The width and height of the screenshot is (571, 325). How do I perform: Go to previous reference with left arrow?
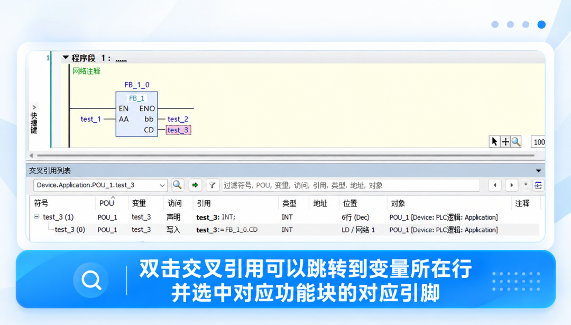tap(494, 185)
